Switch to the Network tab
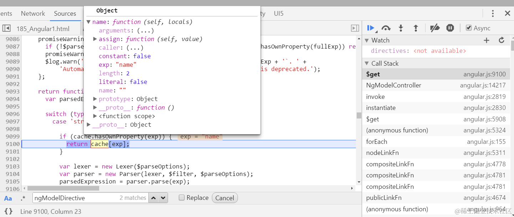The width and height of the screenshot is (514, 217). (x=33, y=14)
